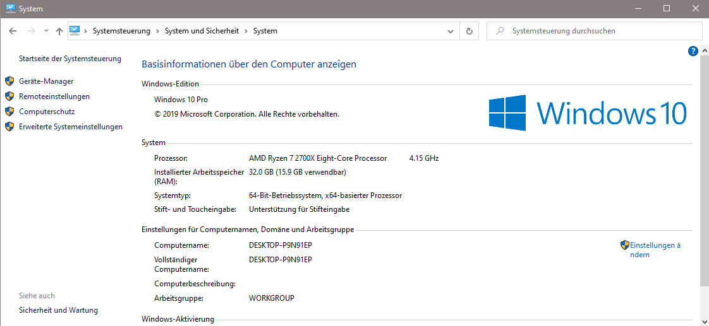Viewport: 709px width, 326px height.
Task: Click the System window title bar icon
Action: (10, 8)
